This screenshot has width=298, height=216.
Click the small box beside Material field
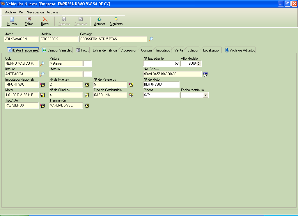87,74
